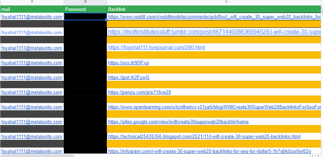Open the jpst.it/2FywG link
323x157 pixels.
point(129,78)
